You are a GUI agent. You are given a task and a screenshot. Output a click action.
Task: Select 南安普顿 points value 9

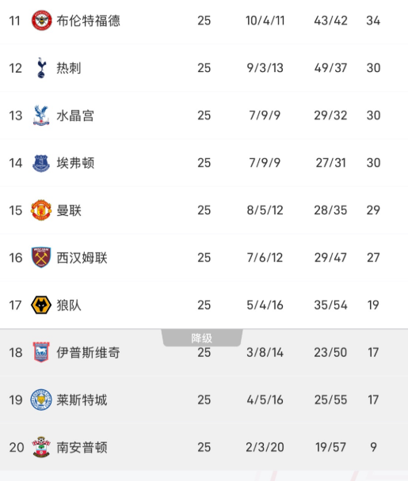point(373,447)
